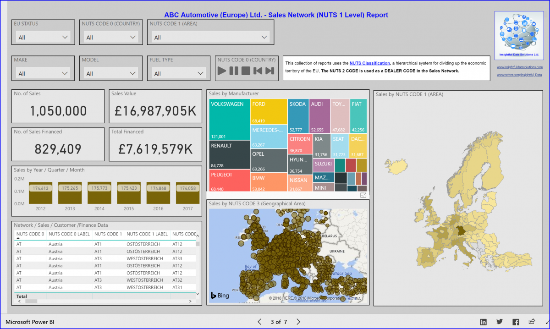Open the focus mode icon on Sales by Manufacturer
This screenshot has height=329, width=550.
363,195
